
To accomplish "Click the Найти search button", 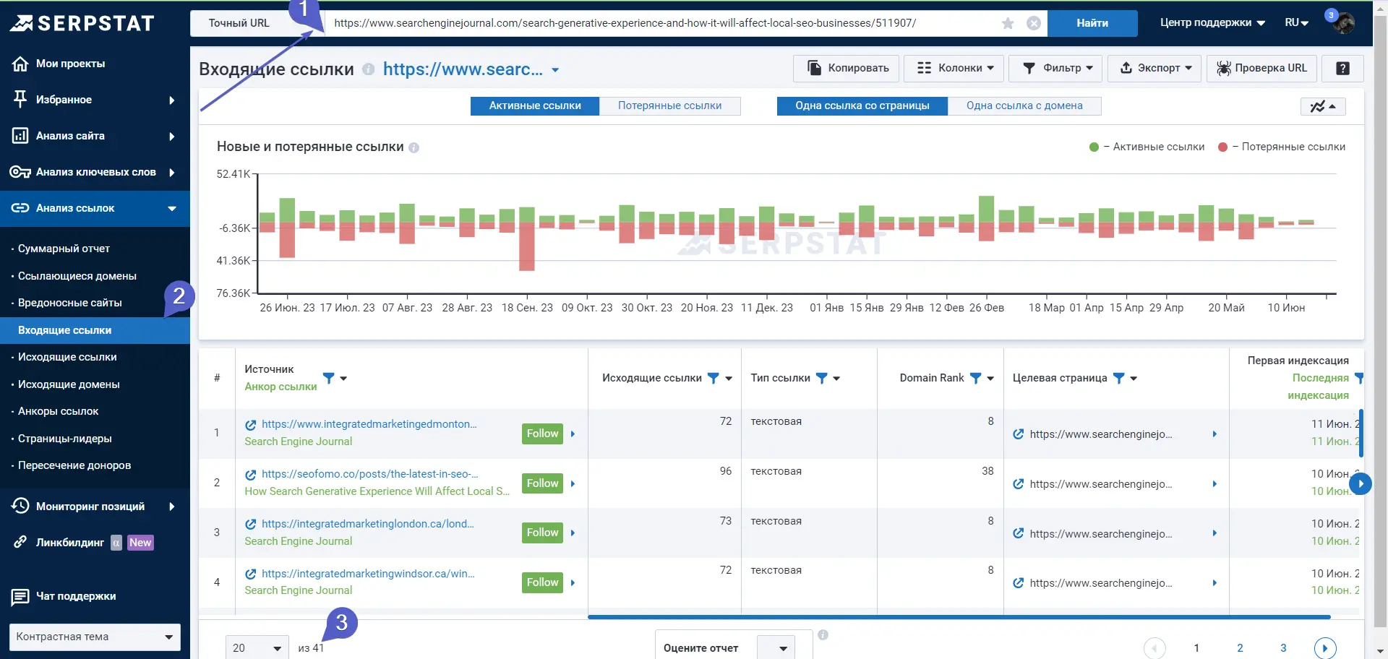I will (x=1092, y=23).
